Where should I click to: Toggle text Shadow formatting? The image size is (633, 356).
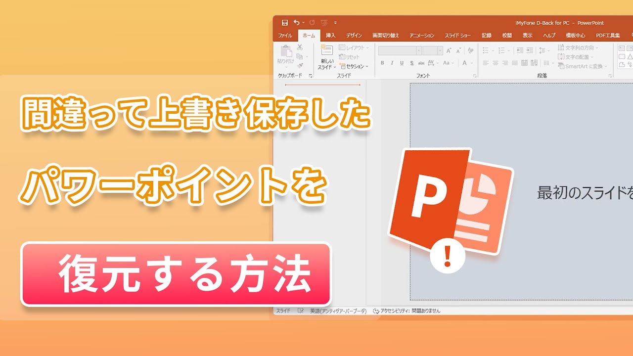click(411, 63)
